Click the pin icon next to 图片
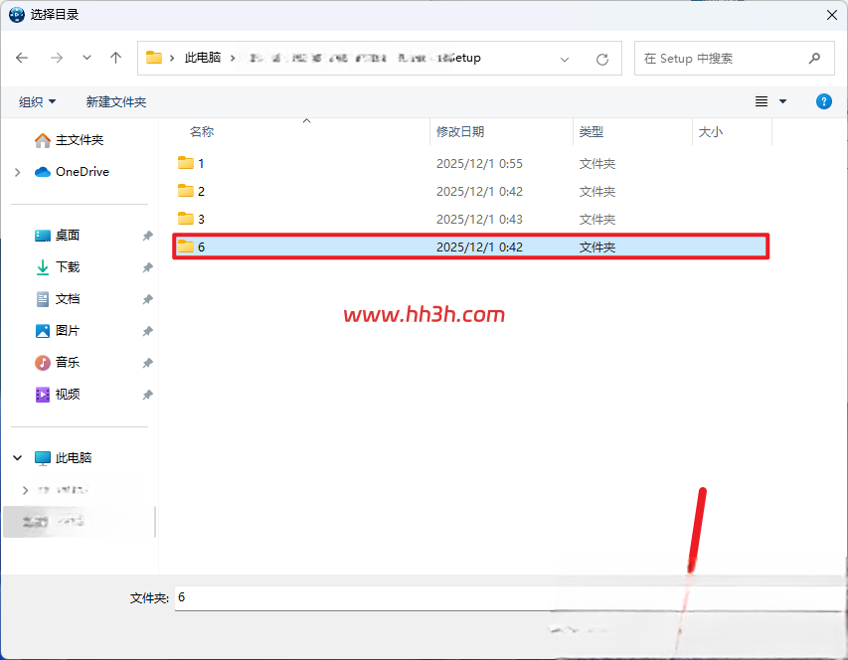The height and width of the screenshot is (660, 848). pos(148,331)
